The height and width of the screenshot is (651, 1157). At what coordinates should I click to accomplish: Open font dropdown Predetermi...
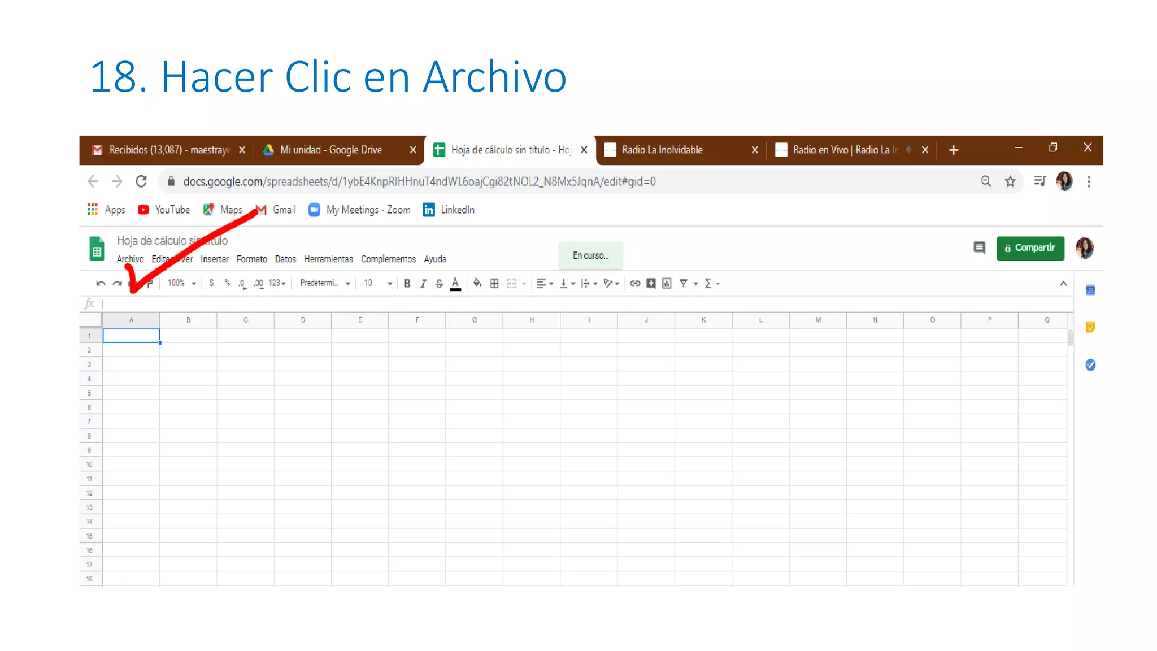point(325,283)
